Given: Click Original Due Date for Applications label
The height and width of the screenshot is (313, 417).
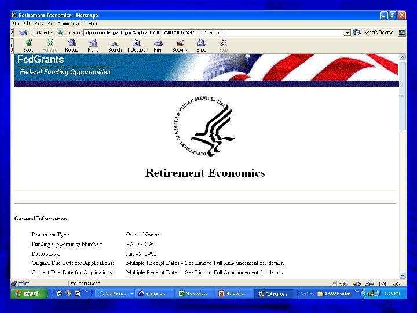Looking at the screenshot, I should pos(72,263).
